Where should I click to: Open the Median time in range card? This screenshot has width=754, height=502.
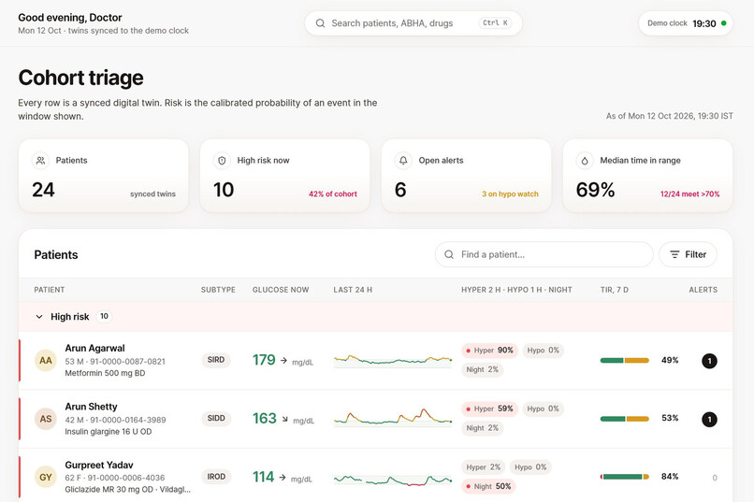(x=647, y=176)
